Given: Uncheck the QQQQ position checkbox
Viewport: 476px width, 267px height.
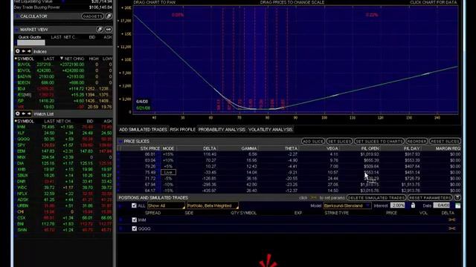Looking at the screenshot, I should coord(135,228).
